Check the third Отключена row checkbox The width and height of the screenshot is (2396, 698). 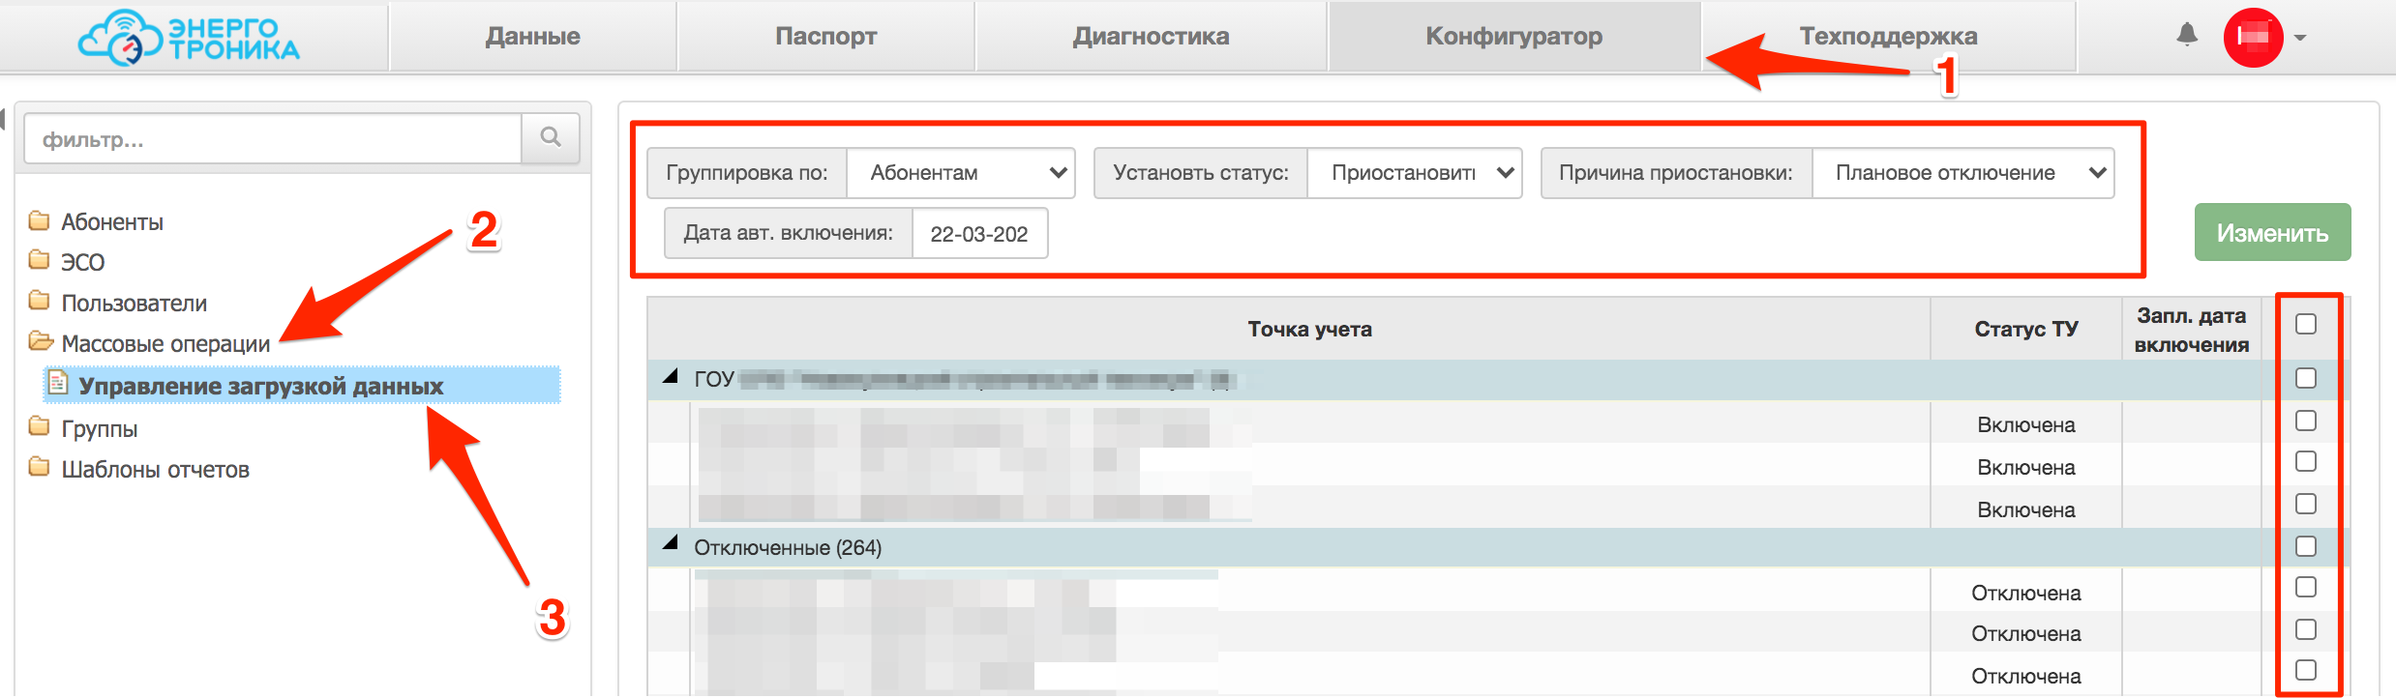coord(2306,670)
